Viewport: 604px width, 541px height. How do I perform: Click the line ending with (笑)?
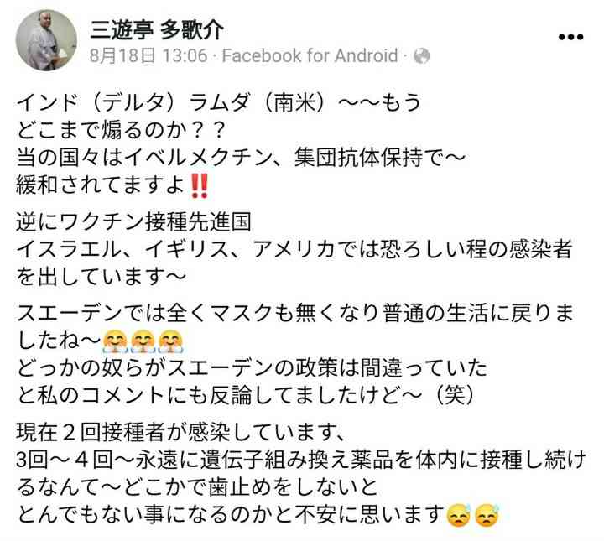click(246, 395)
